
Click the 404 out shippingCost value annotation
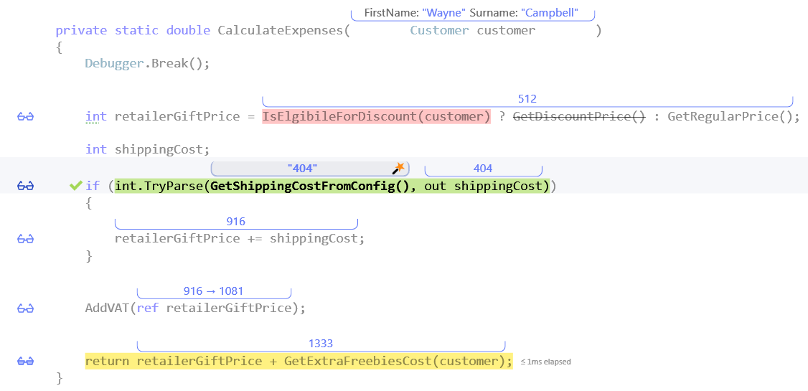[x=483, y=169]
